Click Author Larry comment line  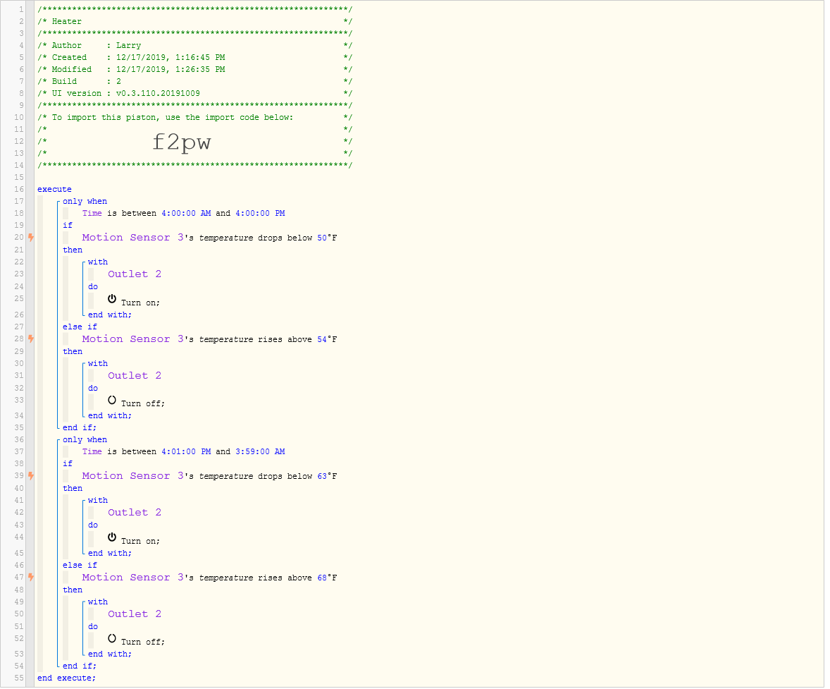click(194, 46)
